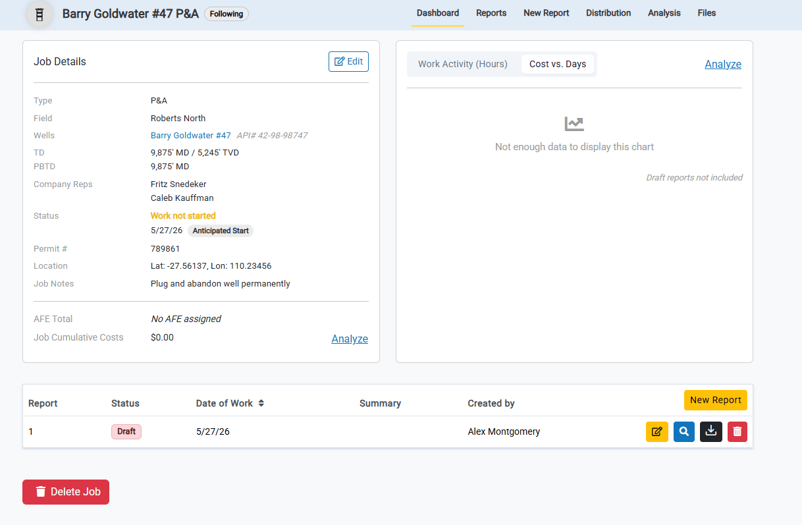Open Analyze link in chart panel
The width and height of the screenshot is (802, 525).
(x=723, y=64)
